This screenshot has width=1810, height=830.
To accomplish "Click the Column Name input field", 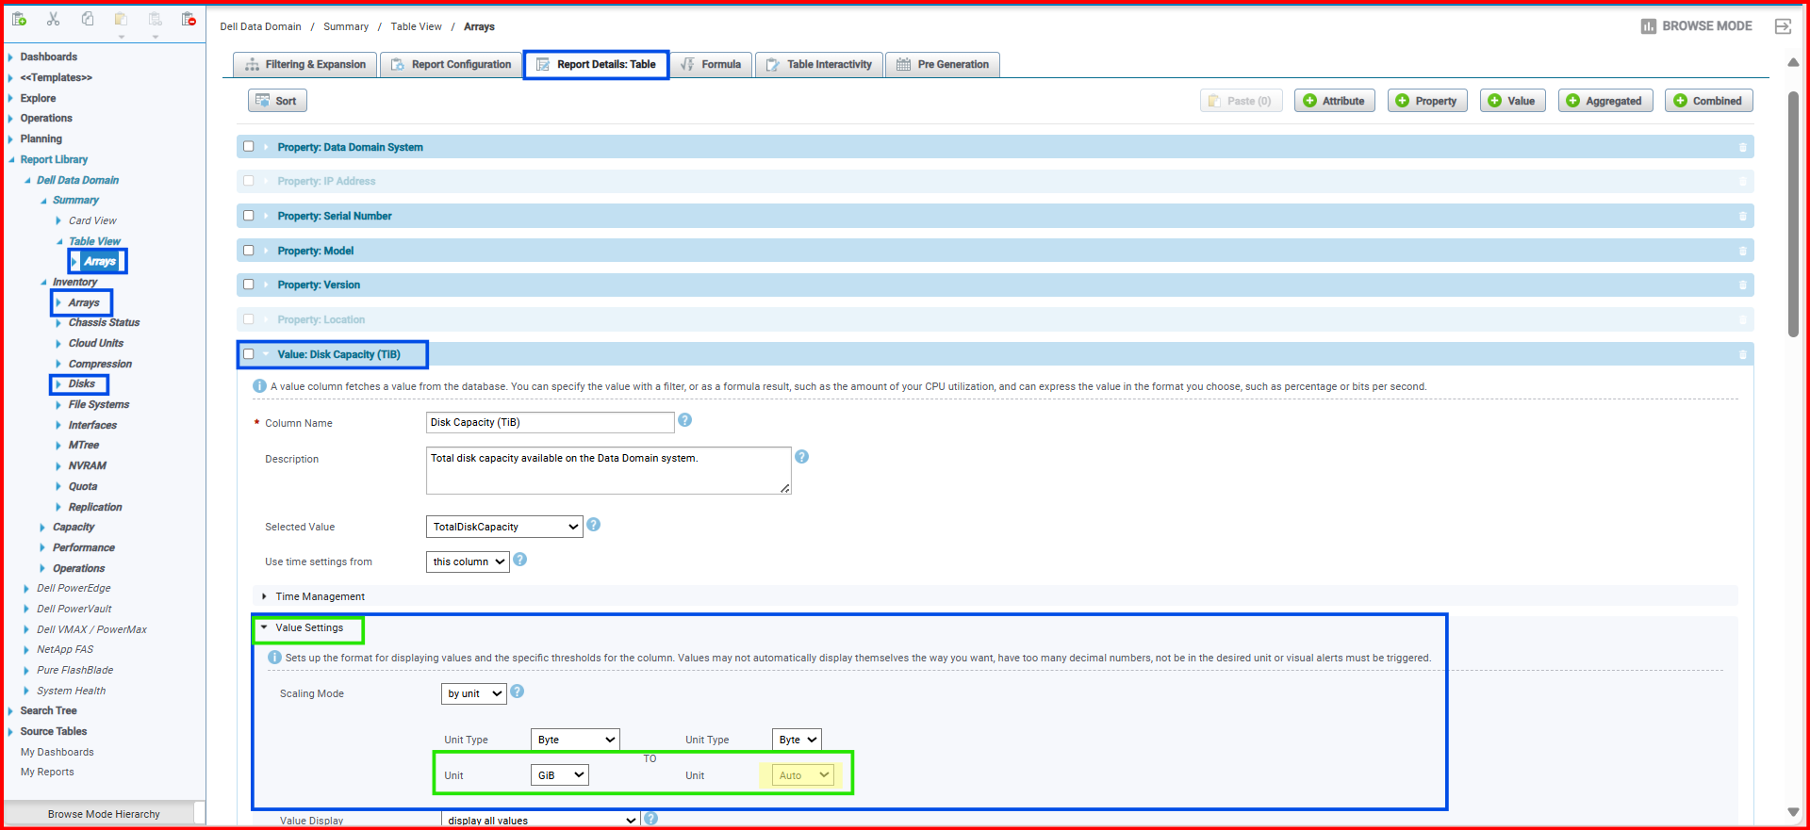I will 550,422.
